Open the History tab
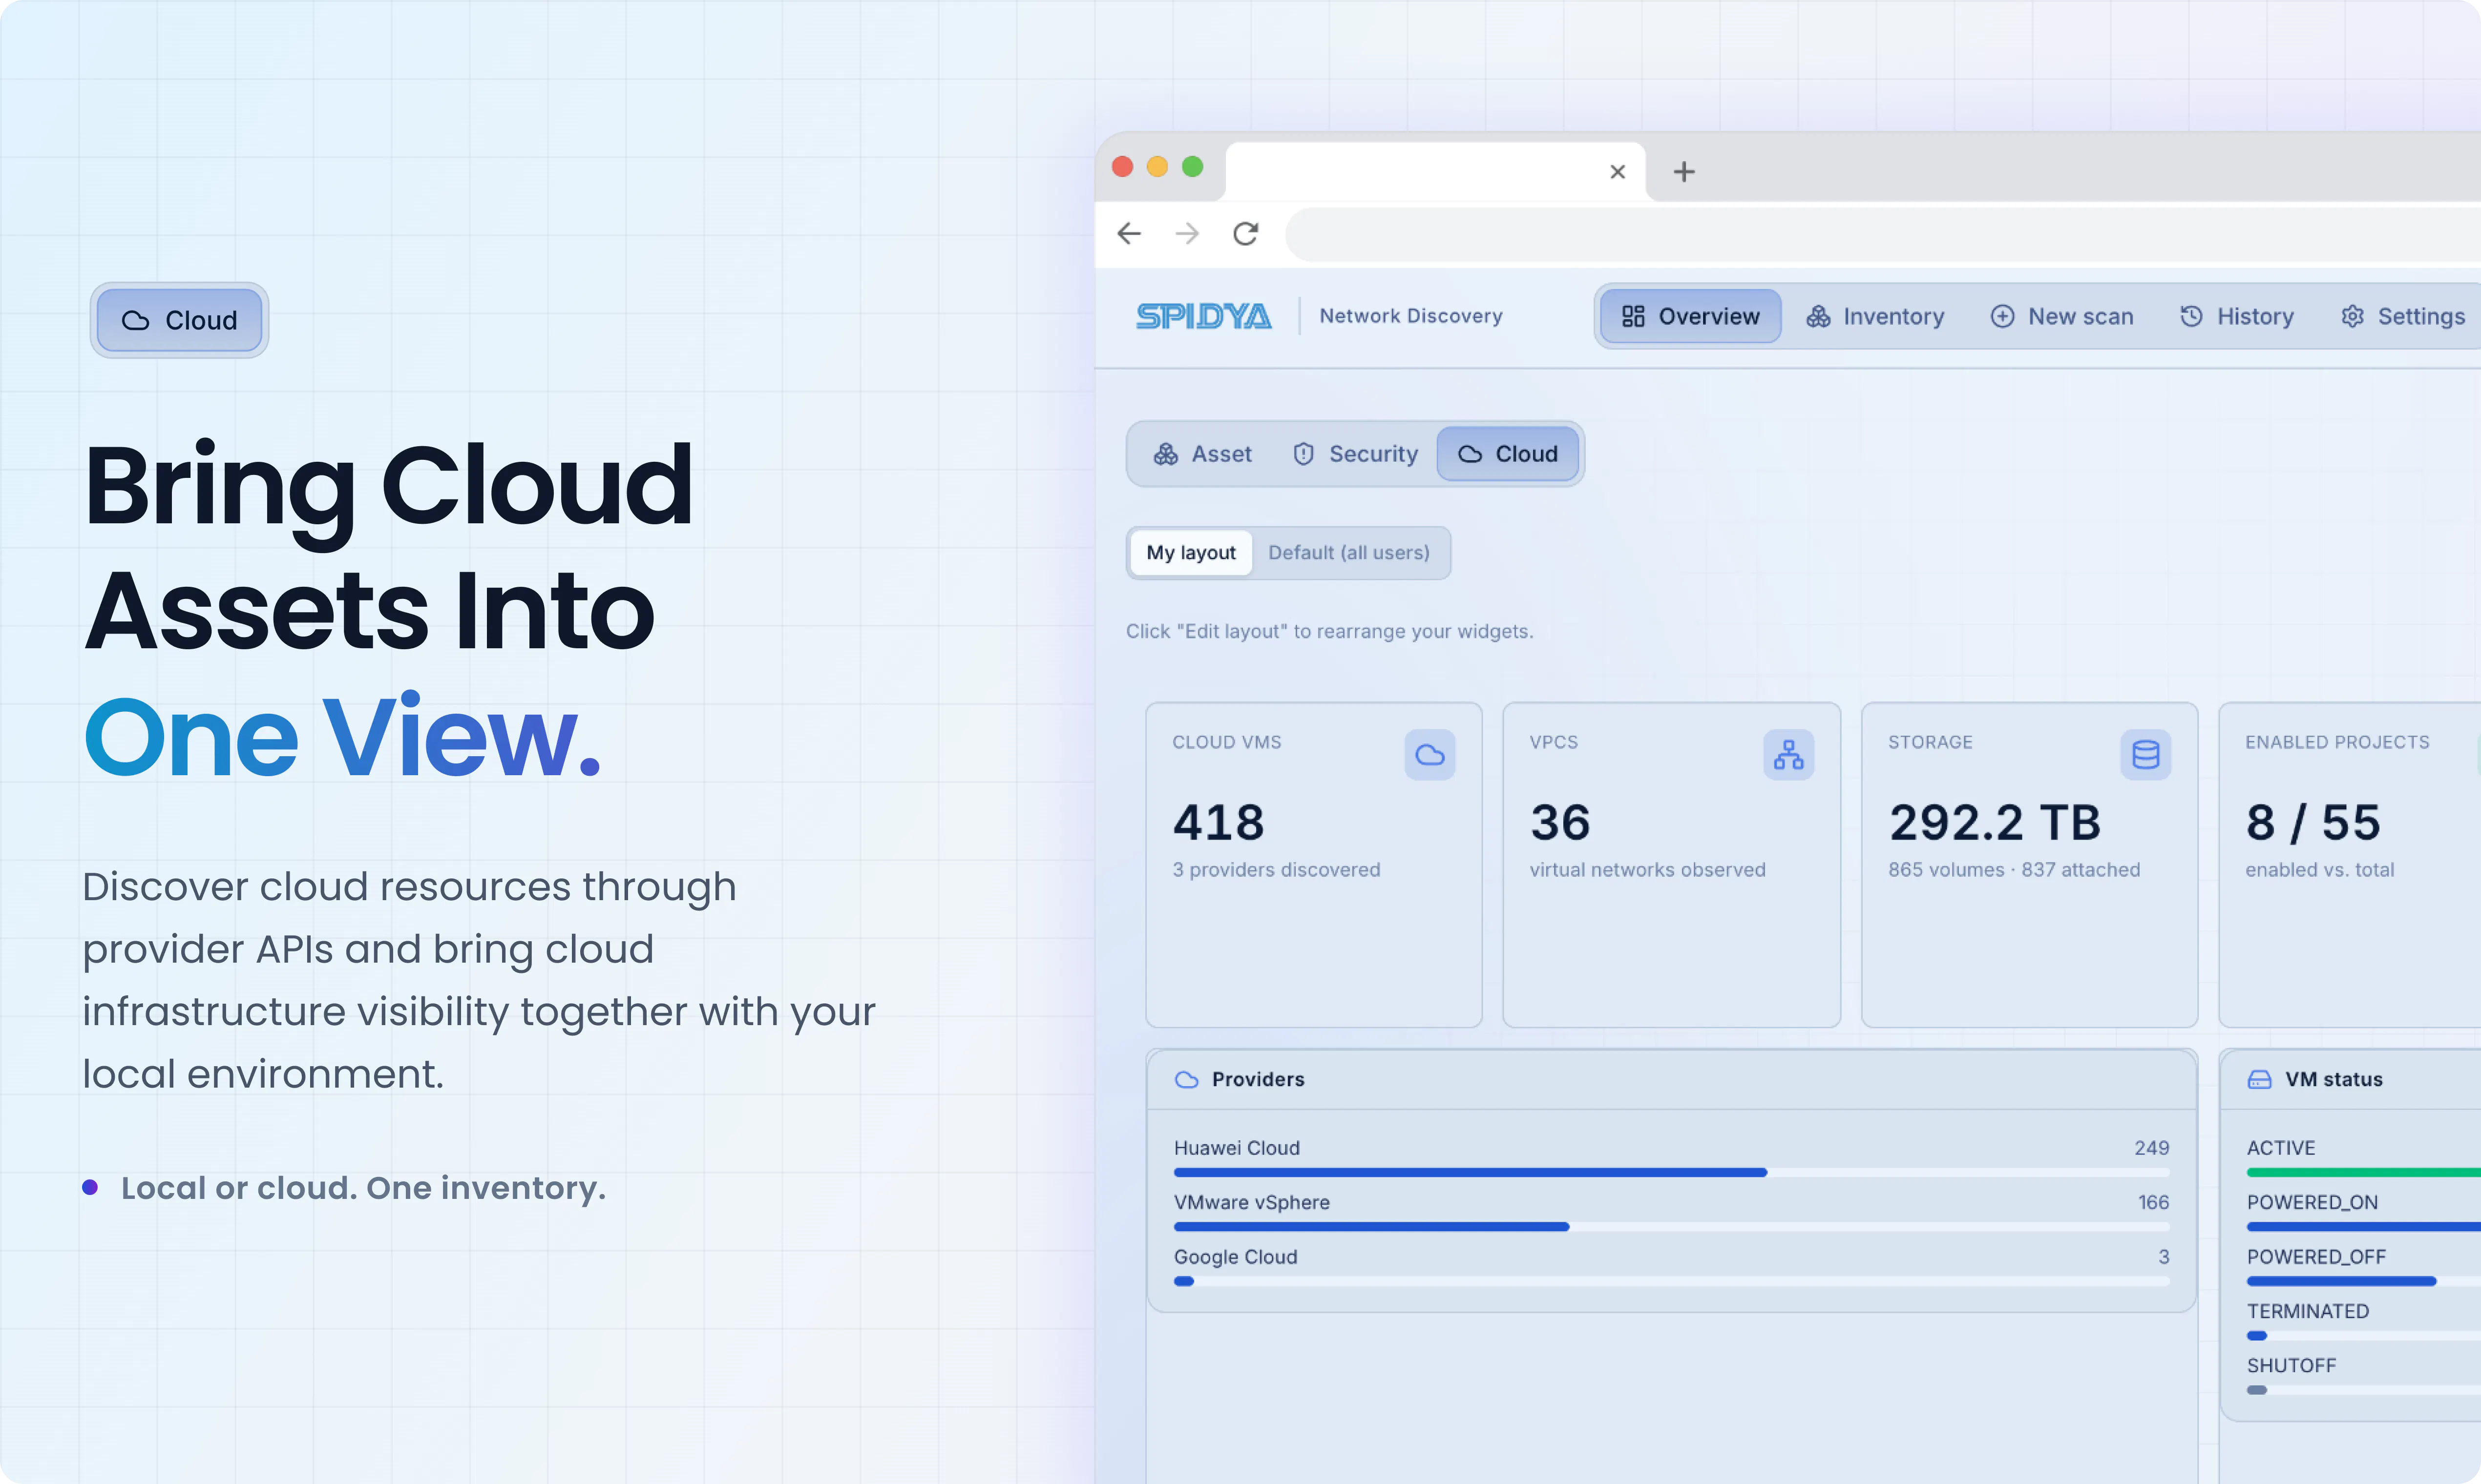Screen dimensions: 2481x1484 (x=2237, y=316)
